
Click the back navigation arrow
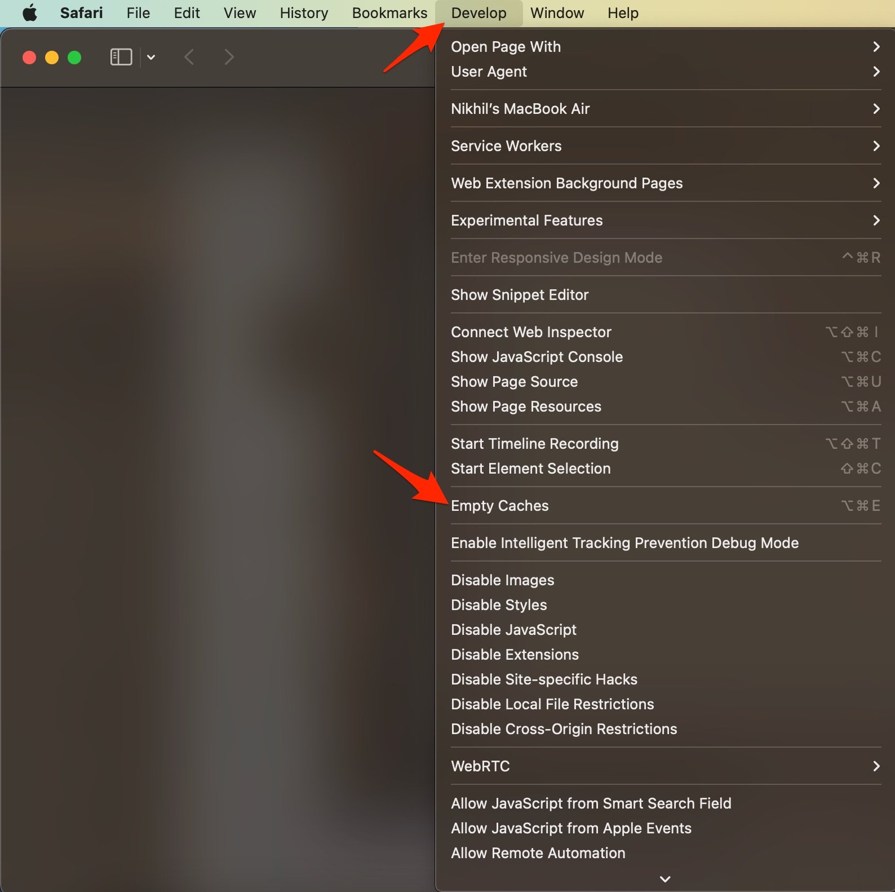pos(189,57)
